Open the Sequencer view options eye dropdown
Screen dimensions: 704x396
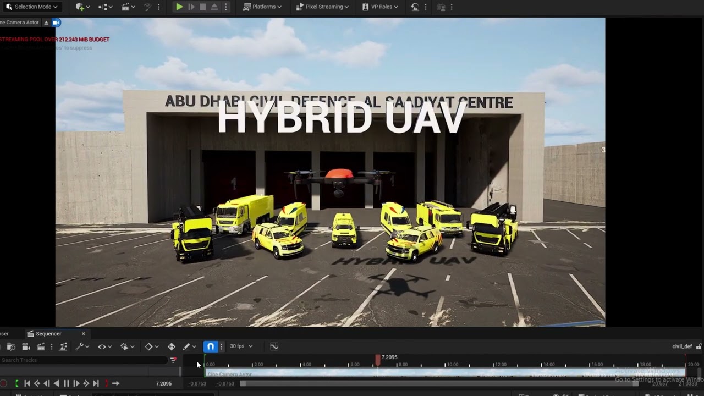point(105,346)
